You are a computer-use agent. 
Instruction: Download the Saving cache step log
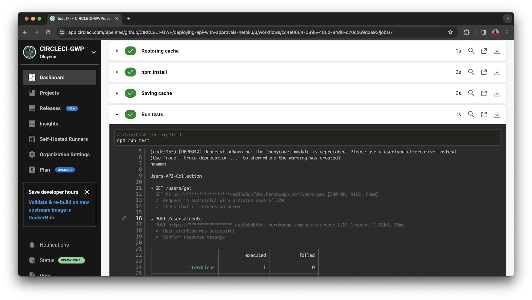pyautogui.click(x=497, y=93)
